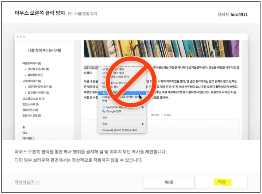
Task: Click the note line starting 다만 일부 브라우저
Action: 79,160
